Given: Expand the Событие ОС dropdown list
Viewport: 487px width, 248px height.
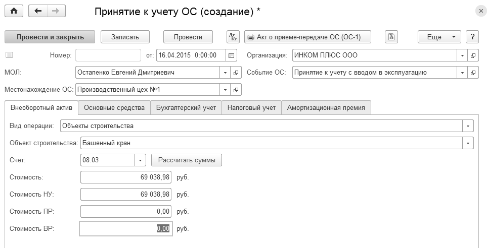Looking at the screenshot, I should [x=462, y=73].
